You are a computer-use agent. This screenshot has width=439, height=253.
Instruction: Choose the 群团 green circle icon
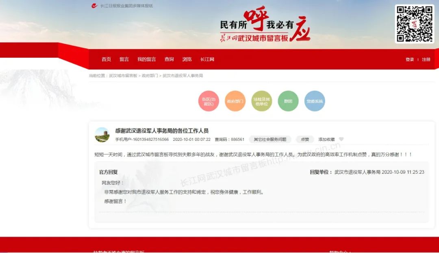click(288, 101)
